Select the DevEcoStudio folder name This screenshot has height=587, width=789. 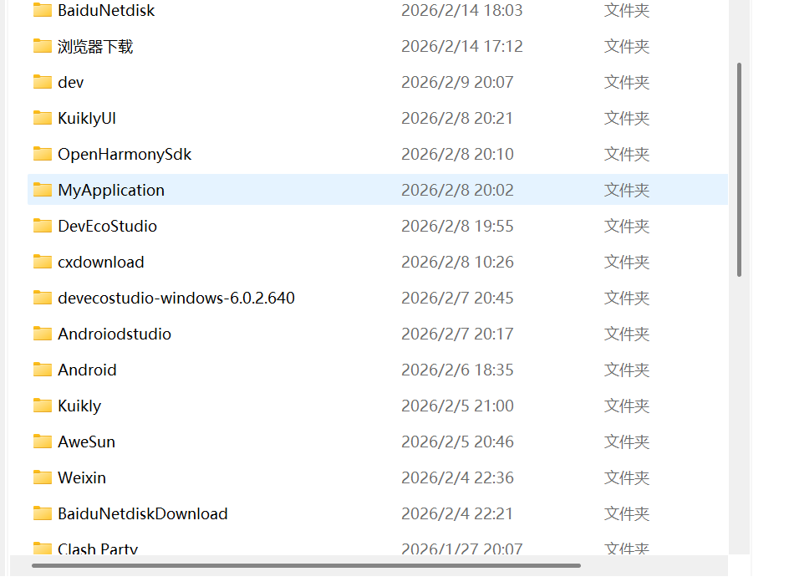107,226
